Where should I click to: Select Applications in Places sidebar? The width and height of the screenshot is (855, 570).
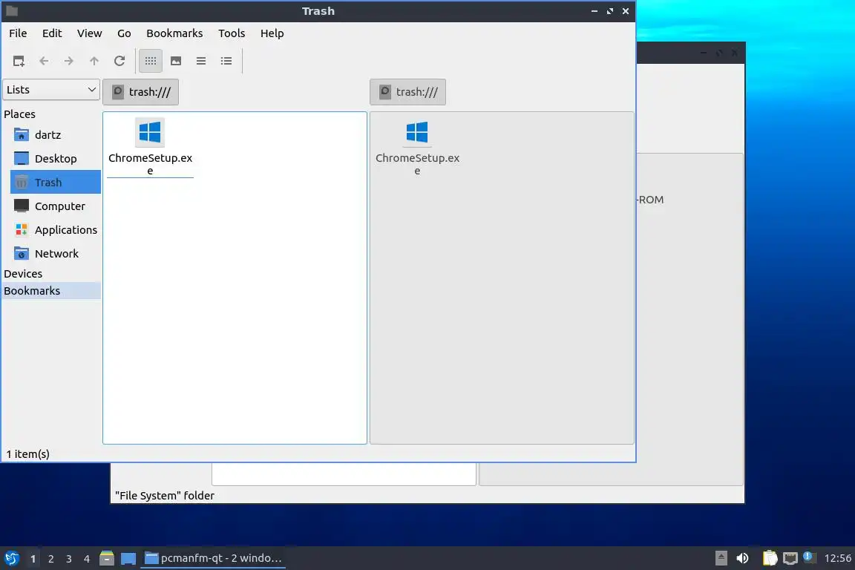tap(56, 229)
